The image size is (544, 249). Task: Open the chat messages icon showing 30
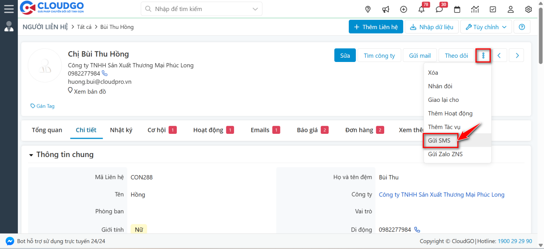pos(439,9)
